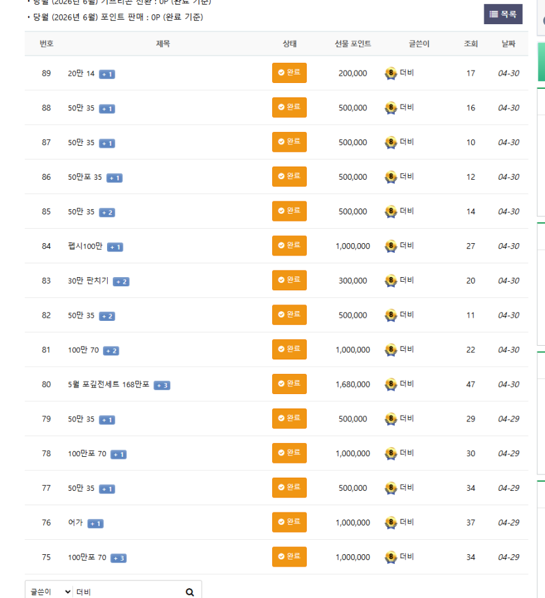Screen dimensions: 545x598
Task: Open post 89 titled 20만 14
Action: tap(81, 73)
